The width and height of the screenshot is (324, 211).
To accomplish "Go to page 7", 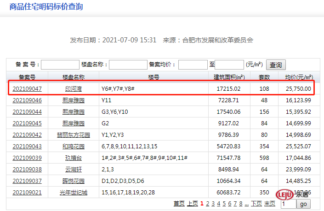I will pyautogui.click(x=235, y=204).
